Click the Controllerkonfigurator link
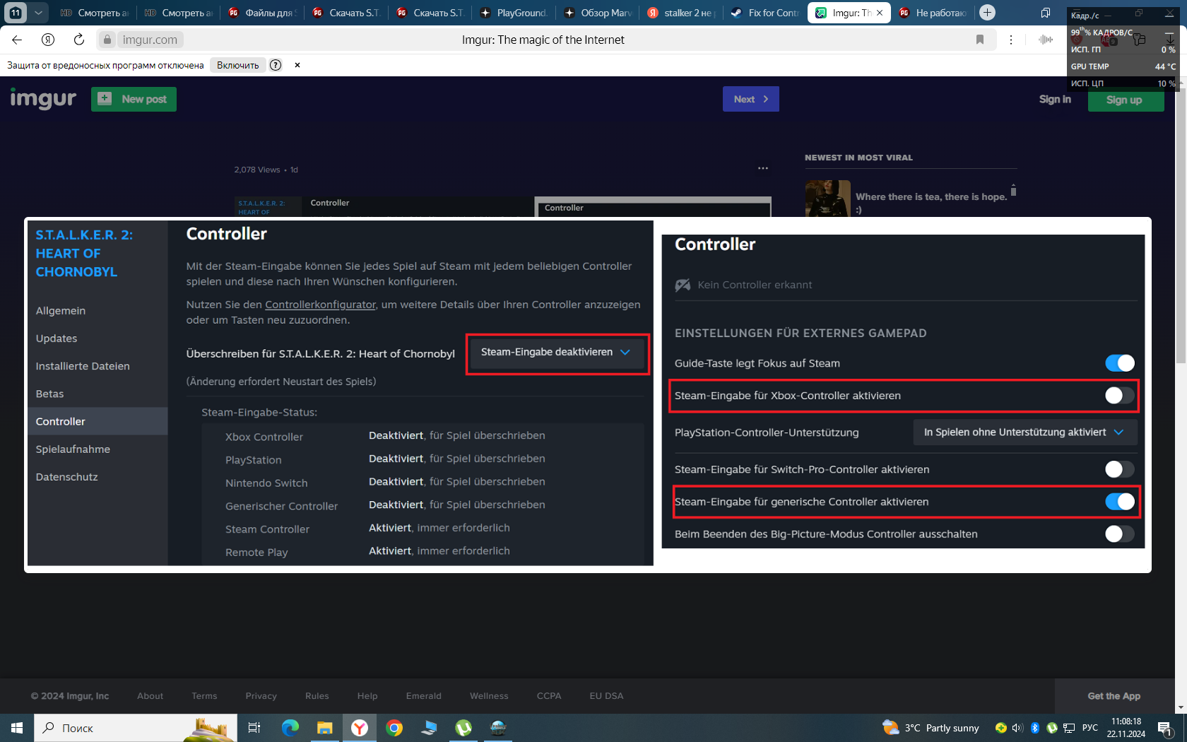The image size is (1187, 742). click(320, 305)
